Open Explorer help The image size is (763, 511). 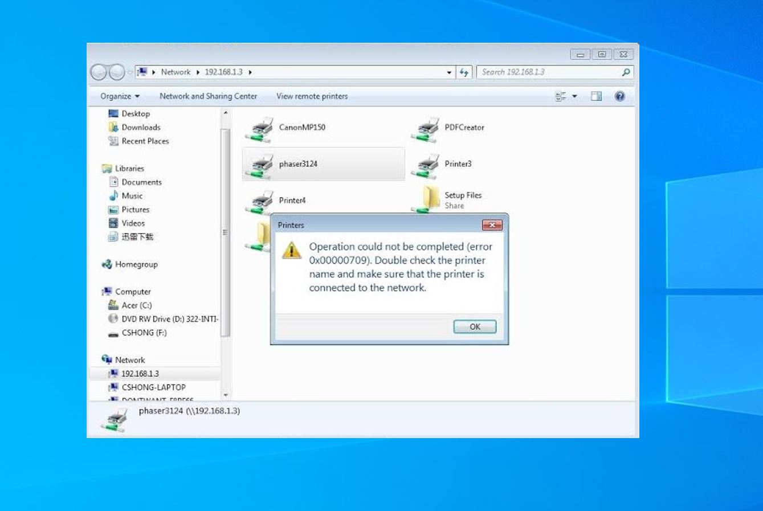click(x=619, y=96)
